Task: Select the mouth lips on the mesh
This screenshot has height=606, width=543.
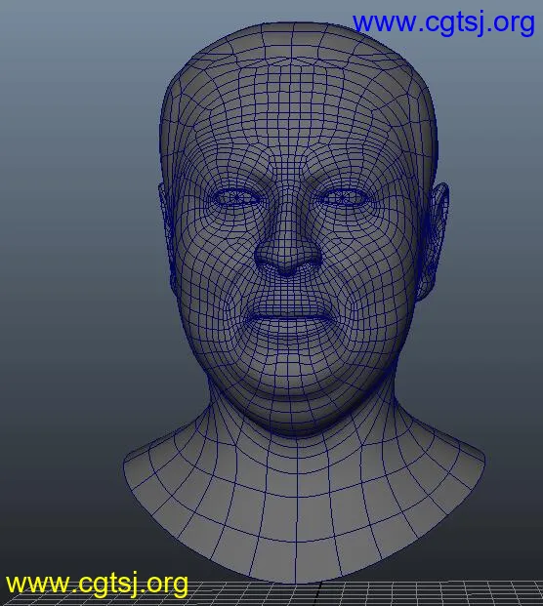Action: tap(288, 318)
